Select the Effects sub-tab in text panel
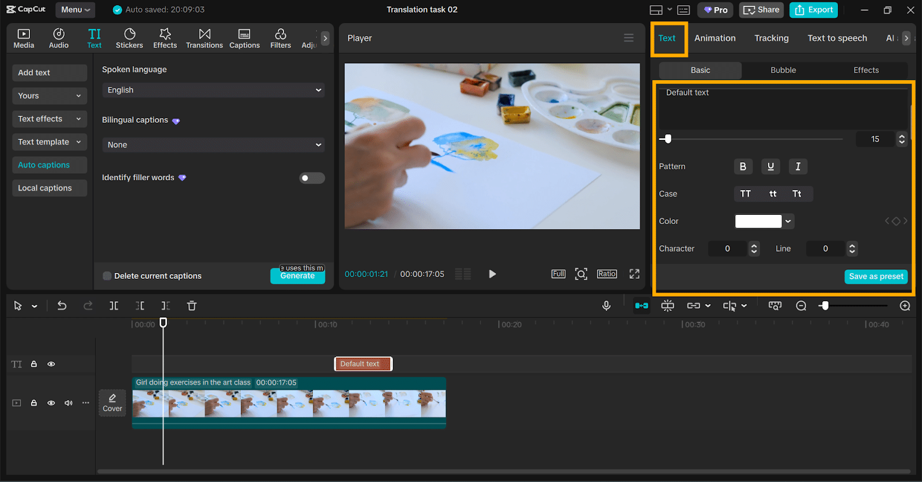 pos(866,70)
